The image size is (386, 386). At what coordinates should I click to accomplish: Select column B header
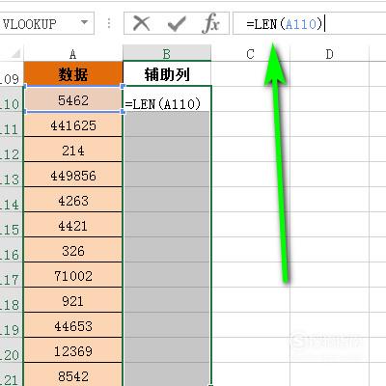pos(167,53)
